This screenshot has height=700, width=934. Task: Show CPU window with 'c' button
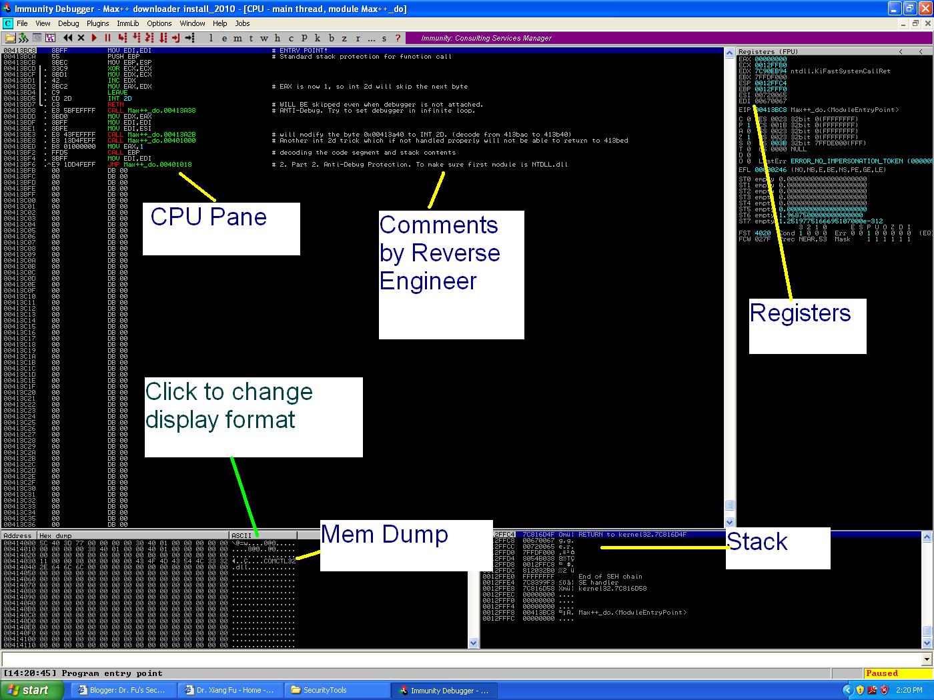pos(291,38)
